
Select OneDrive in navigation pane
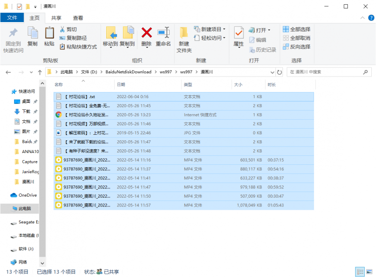click(27, 195)
